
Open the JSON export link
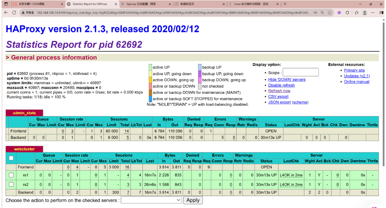tap(279, 102)
